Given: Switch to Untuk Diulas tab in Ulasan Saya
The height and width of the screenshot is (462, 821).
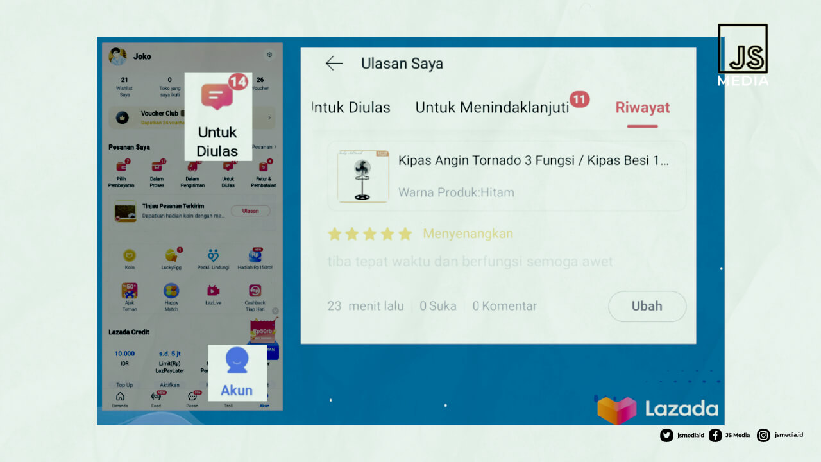Looking at the screenshot, I should coord(351,107).
